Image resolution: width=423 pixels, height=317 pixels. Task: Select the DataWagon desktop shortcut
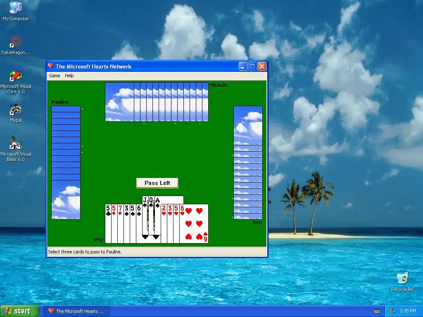click(x=16, y=45)
